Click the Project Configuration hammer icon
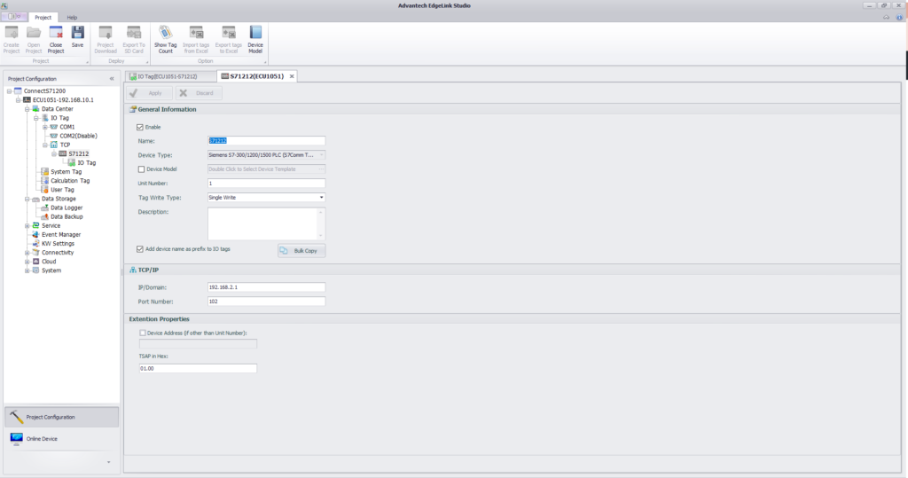The image size is (908, 478). [16, 417]
